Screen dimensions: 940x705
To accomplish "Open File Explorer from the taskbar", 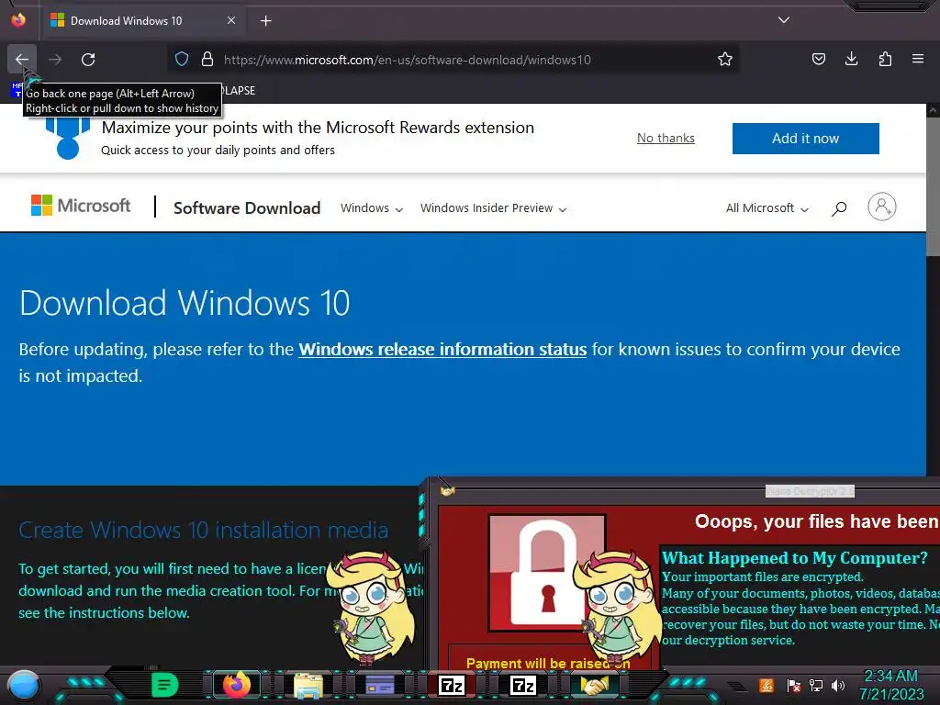I will tap(308, 685).
